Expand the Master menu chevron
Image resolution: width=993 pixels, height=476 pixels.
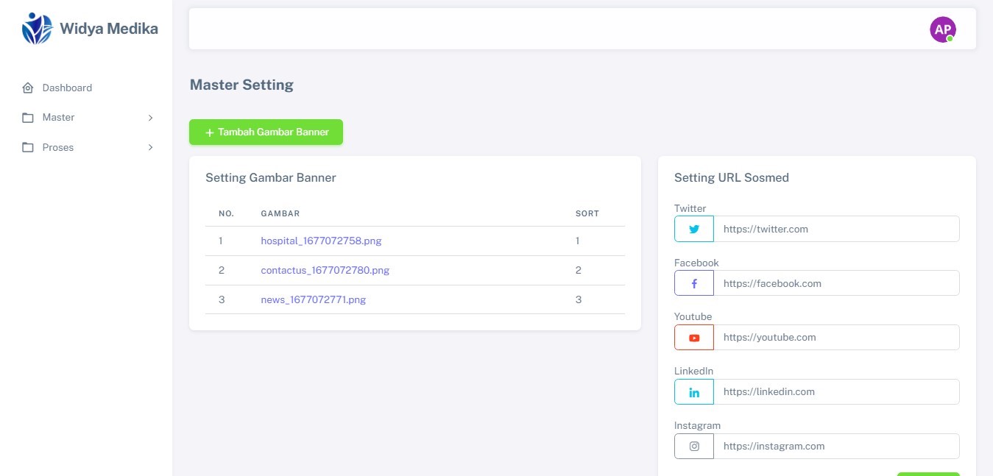[x=150, y=118]
